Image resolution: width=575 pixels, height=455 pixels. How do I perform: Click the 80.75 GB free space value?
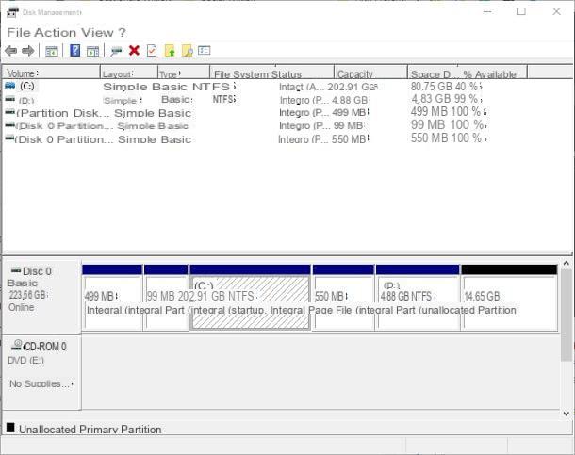tap(432, 87)
